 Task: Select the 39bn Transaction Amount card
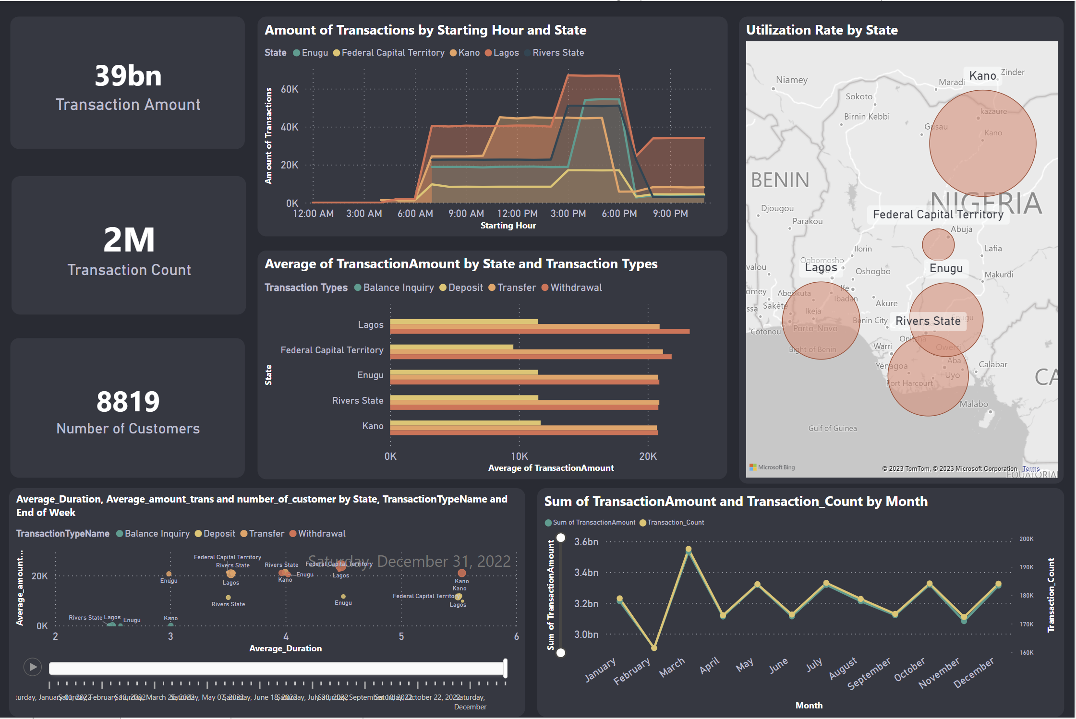[x=128, y=83]
